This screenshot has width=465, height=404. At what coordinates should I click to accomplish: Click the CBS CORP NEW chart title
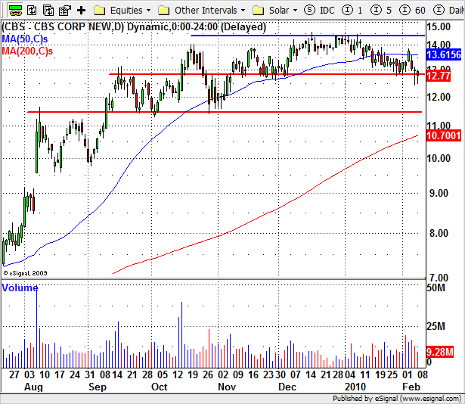(x=134, y=27)
